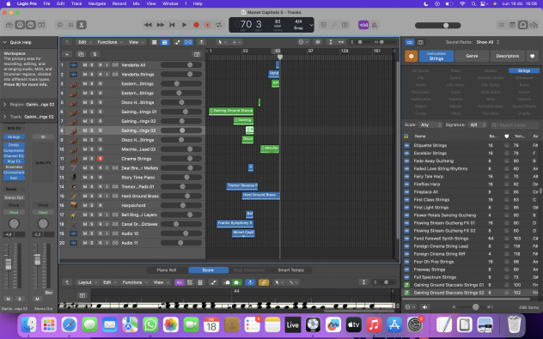Screen dimensions: 543x339
Task: Open the Tracks area Edit menu
Action: [x=84, y=42]
